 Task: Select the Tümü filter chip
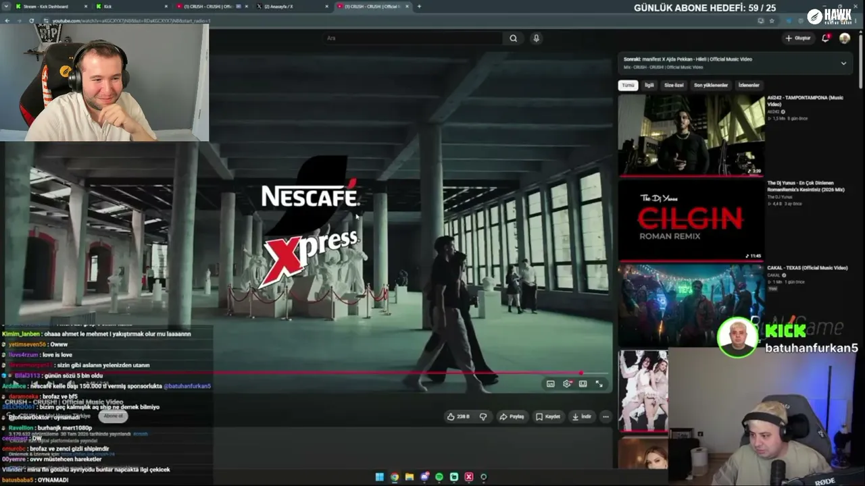628,86
